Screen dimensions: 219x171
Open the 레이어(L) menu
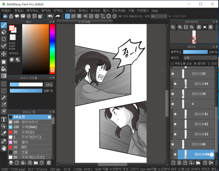click(x=32, y=11)
